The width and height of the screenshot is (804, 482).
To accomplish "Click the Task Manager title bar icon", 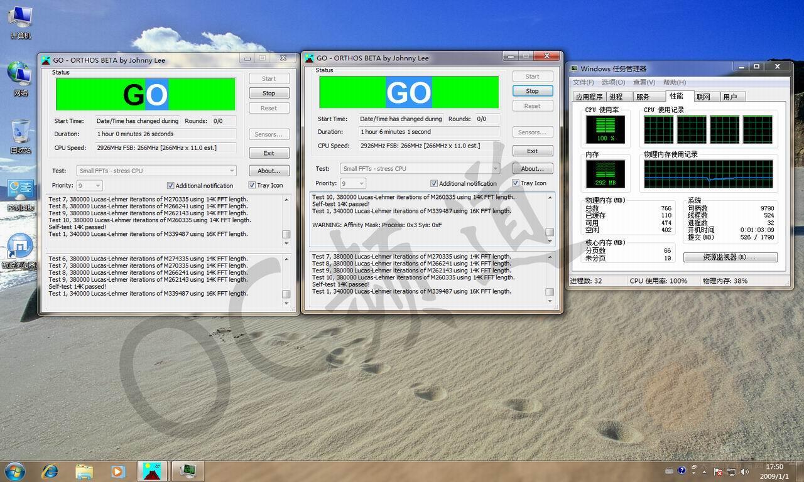I will [x=574, y=68].
